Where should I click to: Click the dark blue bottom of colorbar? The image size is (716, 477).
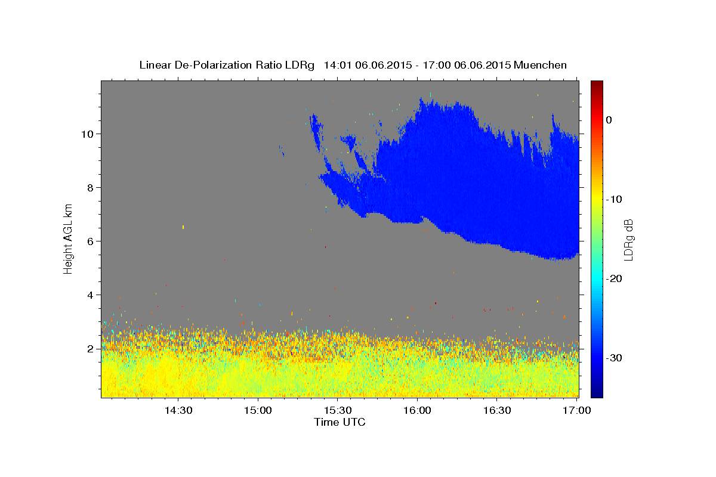[597, 393]
